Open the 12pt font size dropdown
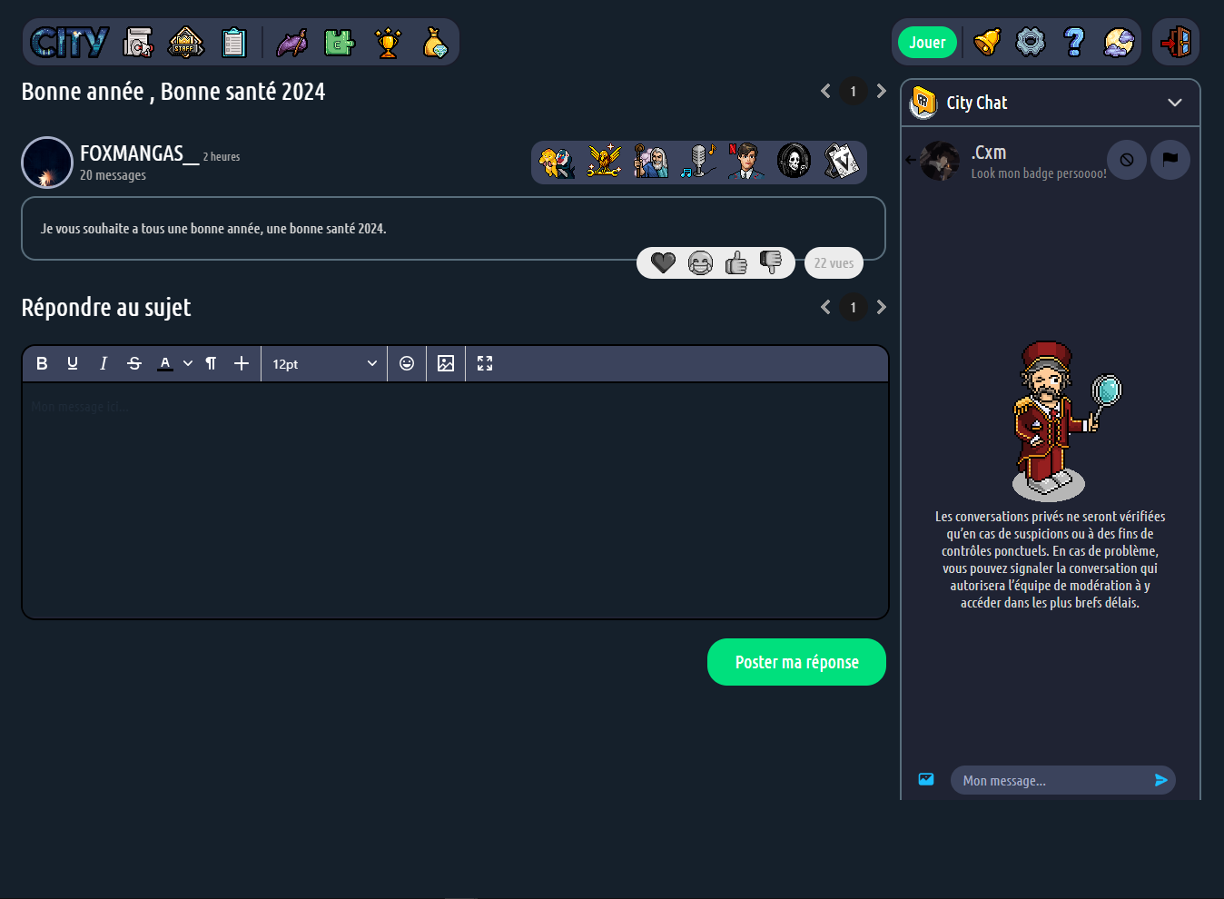 324,363
